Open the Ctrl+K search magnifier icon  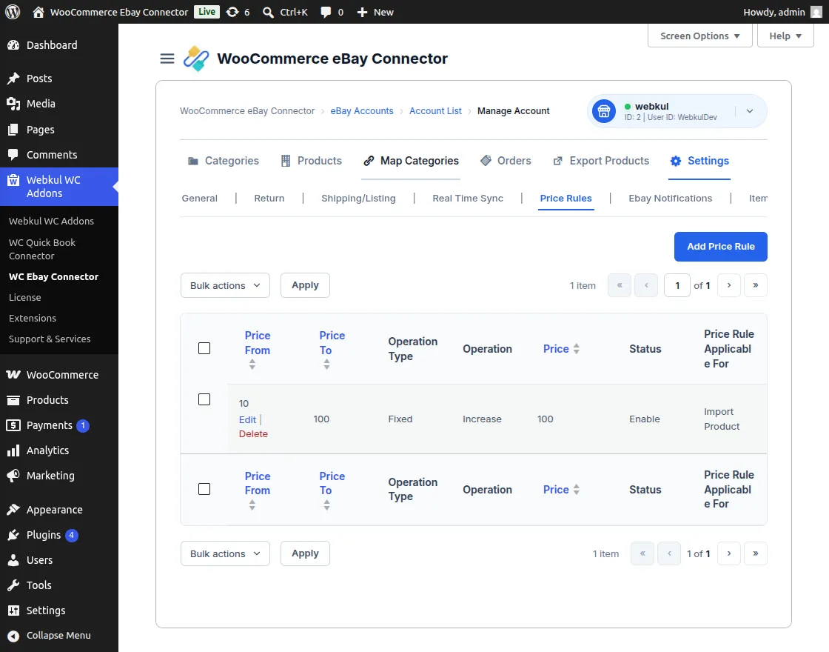(x=268, y=12)
